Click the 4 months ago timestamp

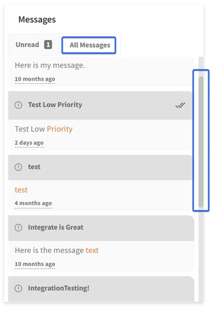click(x=33, y=203)
